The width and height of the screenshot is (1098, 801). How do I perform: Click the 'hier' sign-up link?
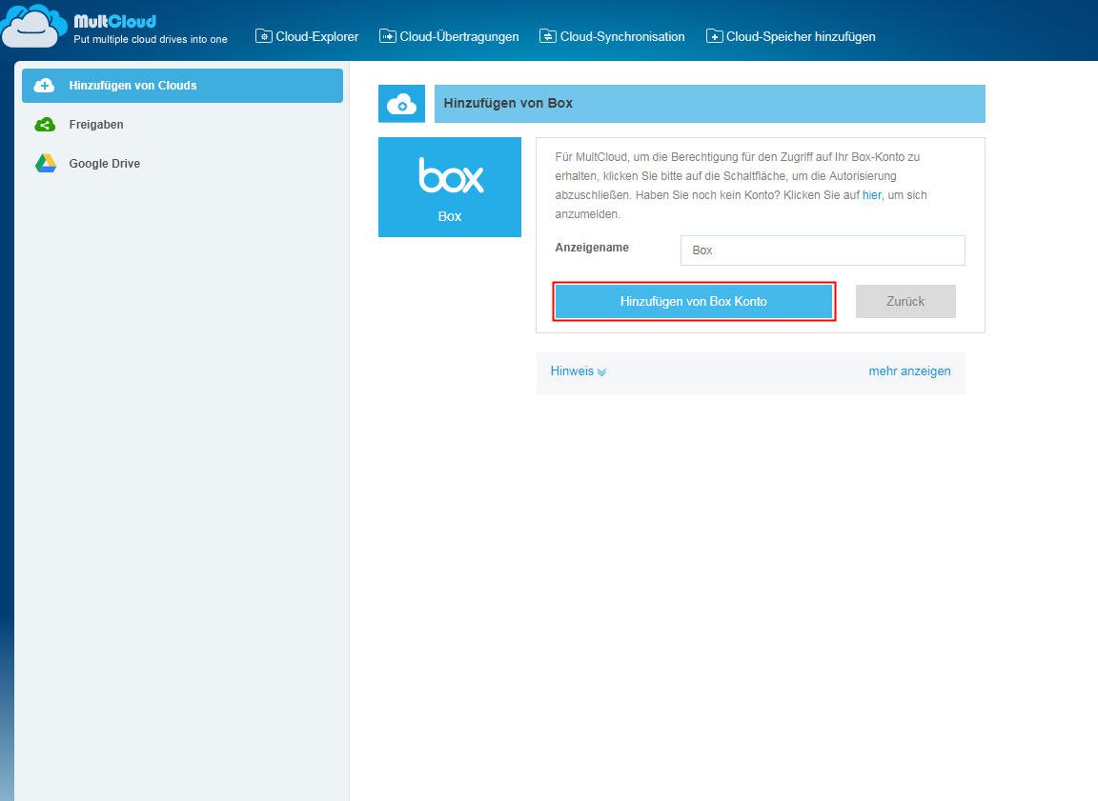872,195
